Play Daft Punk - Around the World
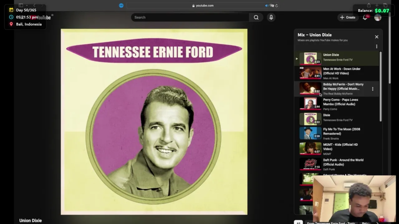399x224 pixels. point(343,162)
